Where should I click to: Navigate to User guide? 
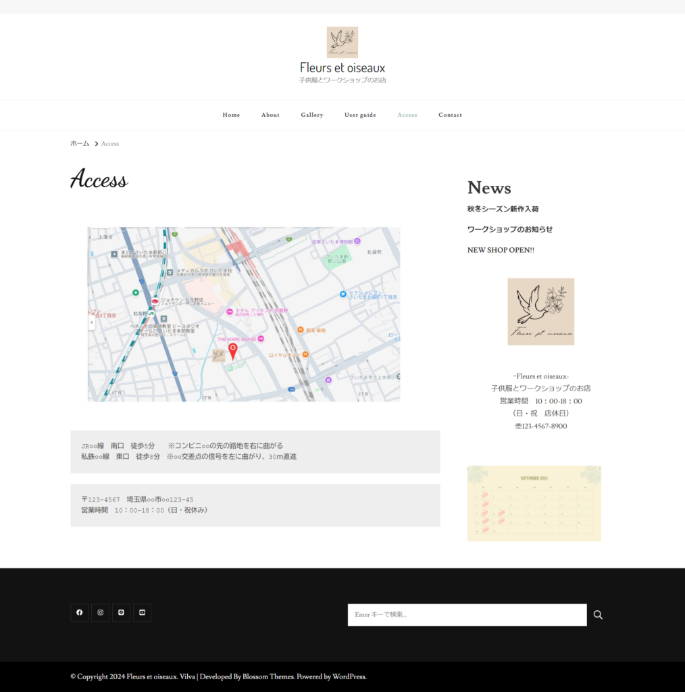pos(360,115)
